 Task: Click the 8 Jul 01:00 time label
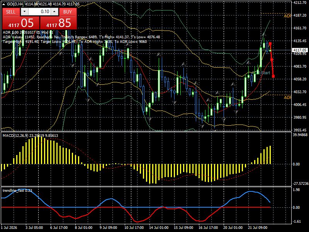[x=83, y=228]
